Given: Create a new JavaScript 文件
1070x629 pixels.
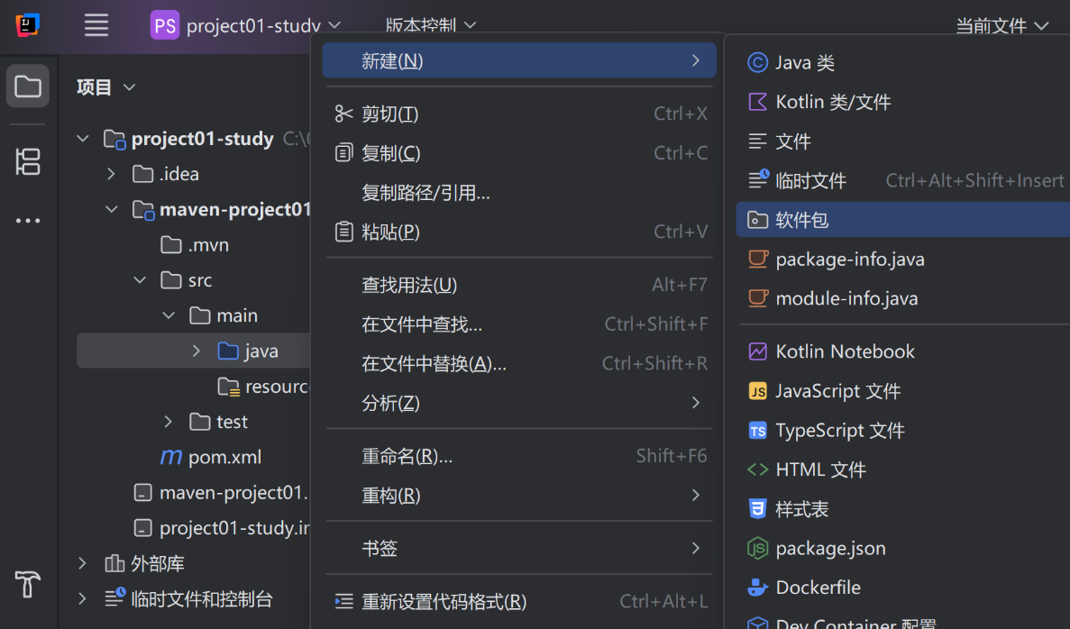Looking at the screenshot, I should 834,390.
